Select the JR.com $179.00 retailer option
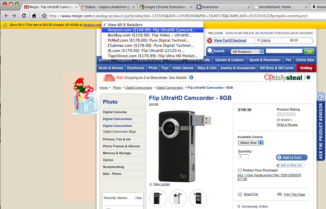This screenshot has height=209, width=326. pyautogui.click(x=153, y=51)
